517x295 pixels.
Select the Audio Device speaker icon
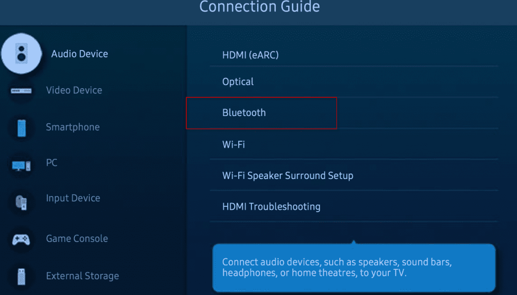coord(22,53)
